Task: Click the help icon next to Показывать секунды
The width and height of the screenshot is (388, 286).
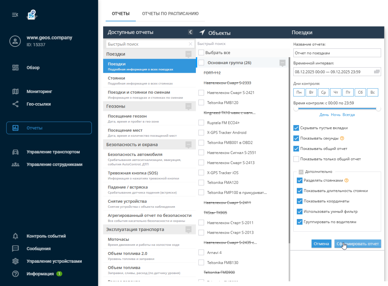Action: (x=342, y=138)
